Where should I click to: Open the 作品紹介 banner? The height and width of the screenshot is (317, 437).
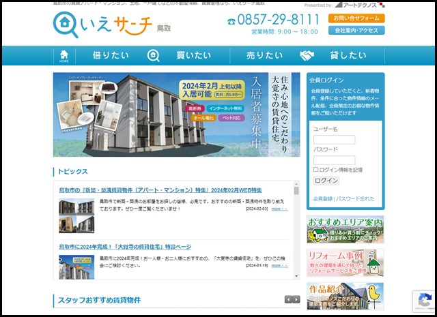tap(346, 296)
